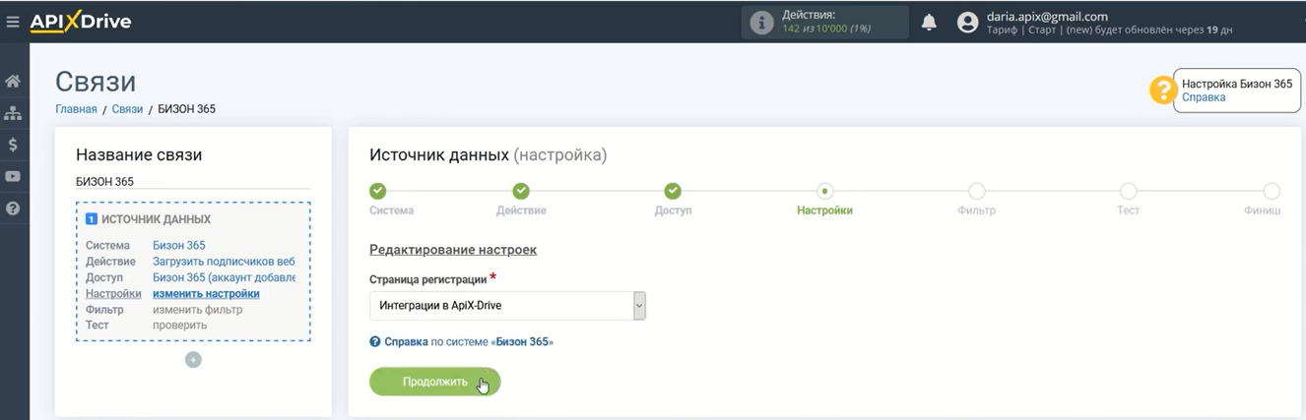The image size is (1306, 420).
Task: Open the connections sitemap icon in sidebar
Action: [x=13, y=112]
